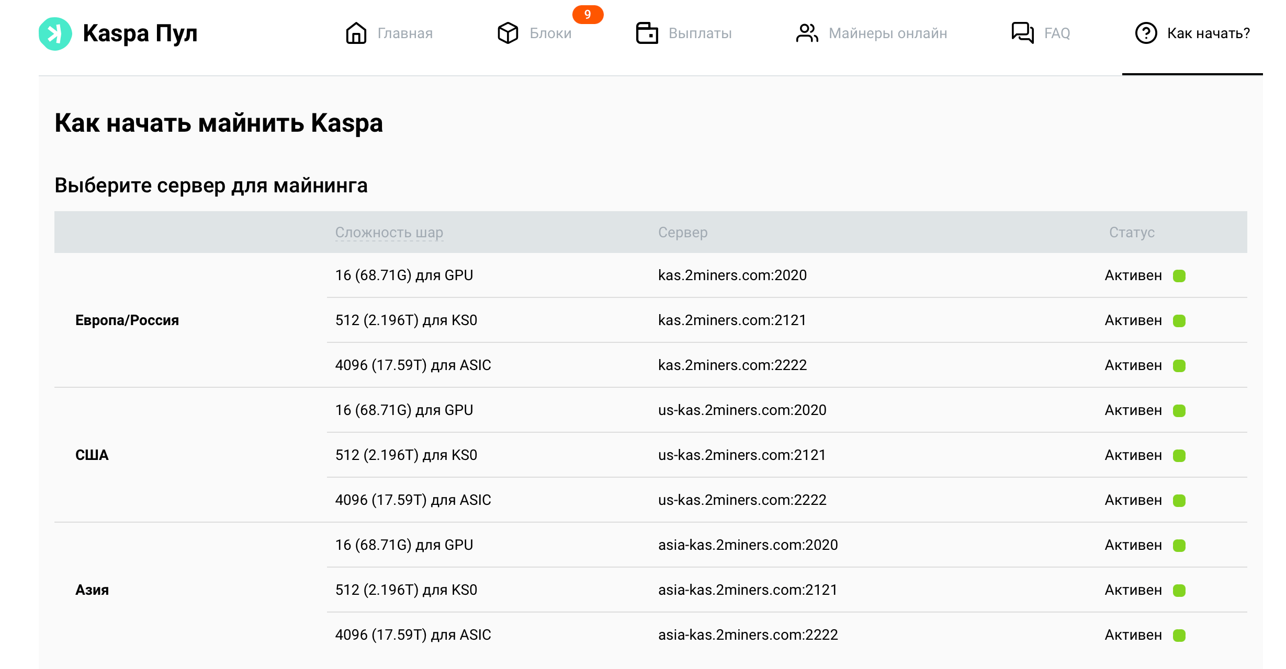
Task: Click green status dot for asia-kas.2miners.com:2020
Action: coord(1179,545)
